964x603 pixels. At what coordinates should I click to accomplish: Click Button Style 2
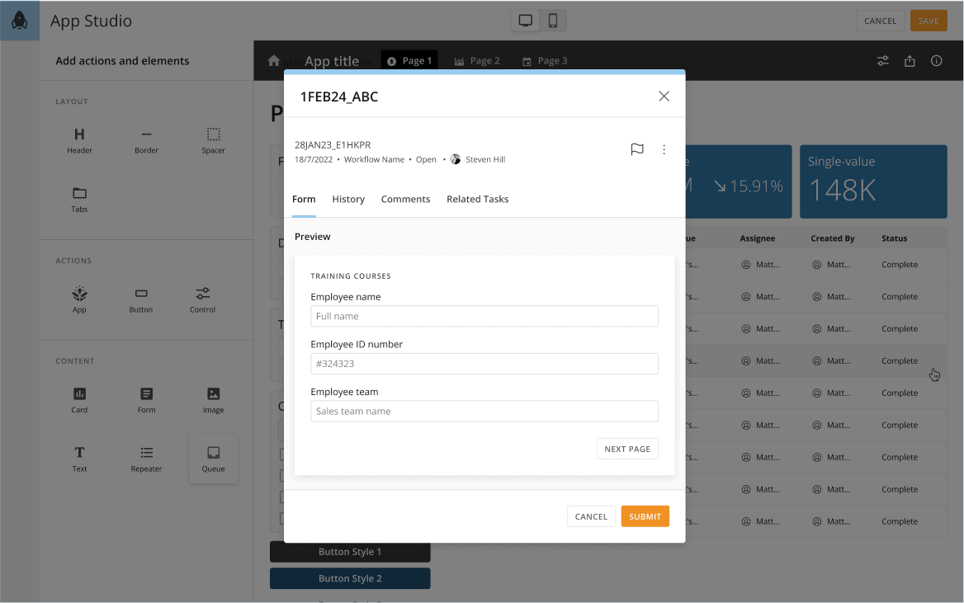point(350,578)
